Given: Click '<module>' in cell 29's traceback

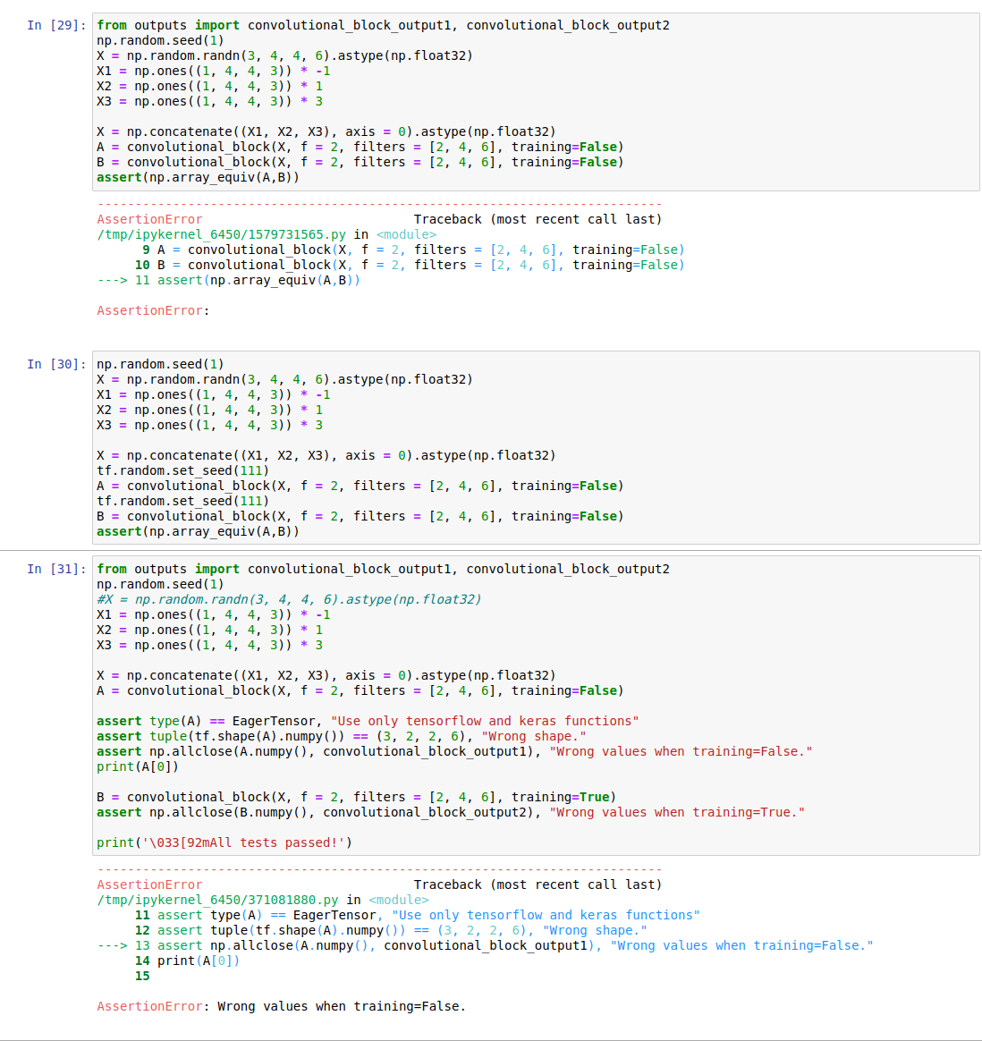Looking at the screenshot, I should [x=406, y=234].
